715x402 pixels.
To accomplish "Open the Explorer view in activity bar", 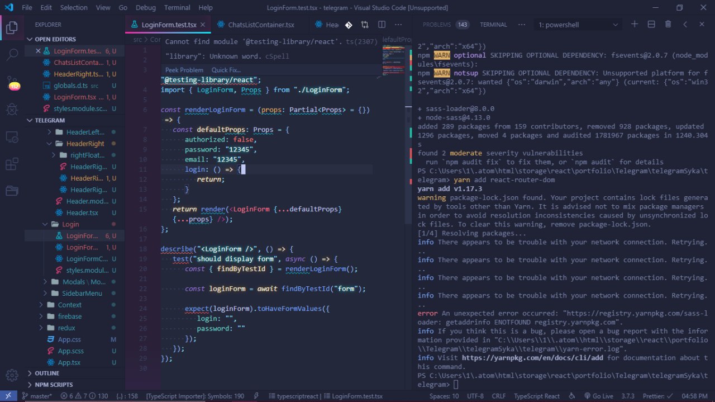I will tap(12, 27).
